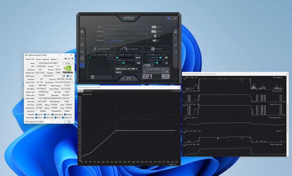Click the Close button in GPU-Z

tap(69, 122)
